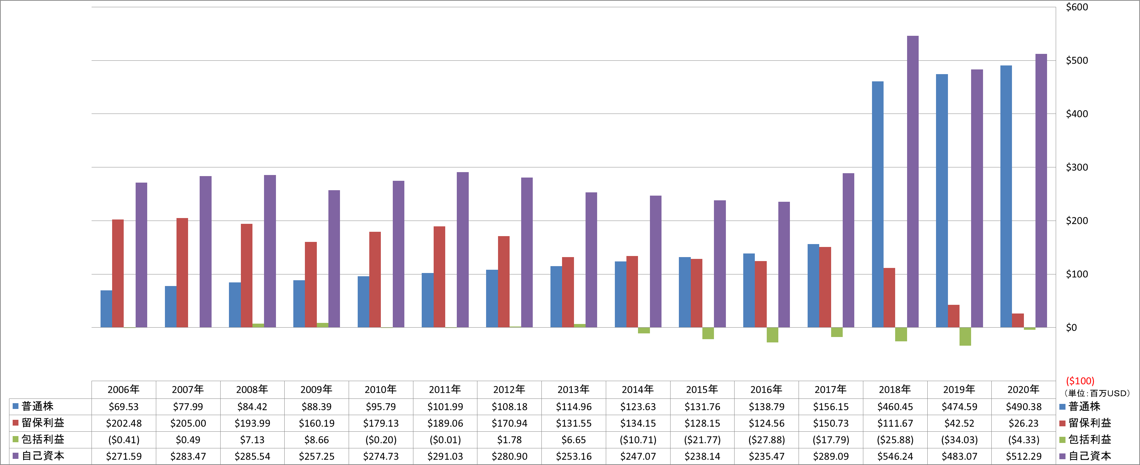Select the 2009年 column header
The image size is (1140, 465).
pos(316,390)
